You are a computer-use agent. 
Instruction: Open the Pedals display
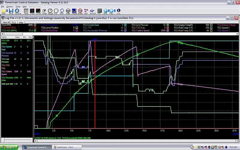pyautogui.click(x=74, y=11)
